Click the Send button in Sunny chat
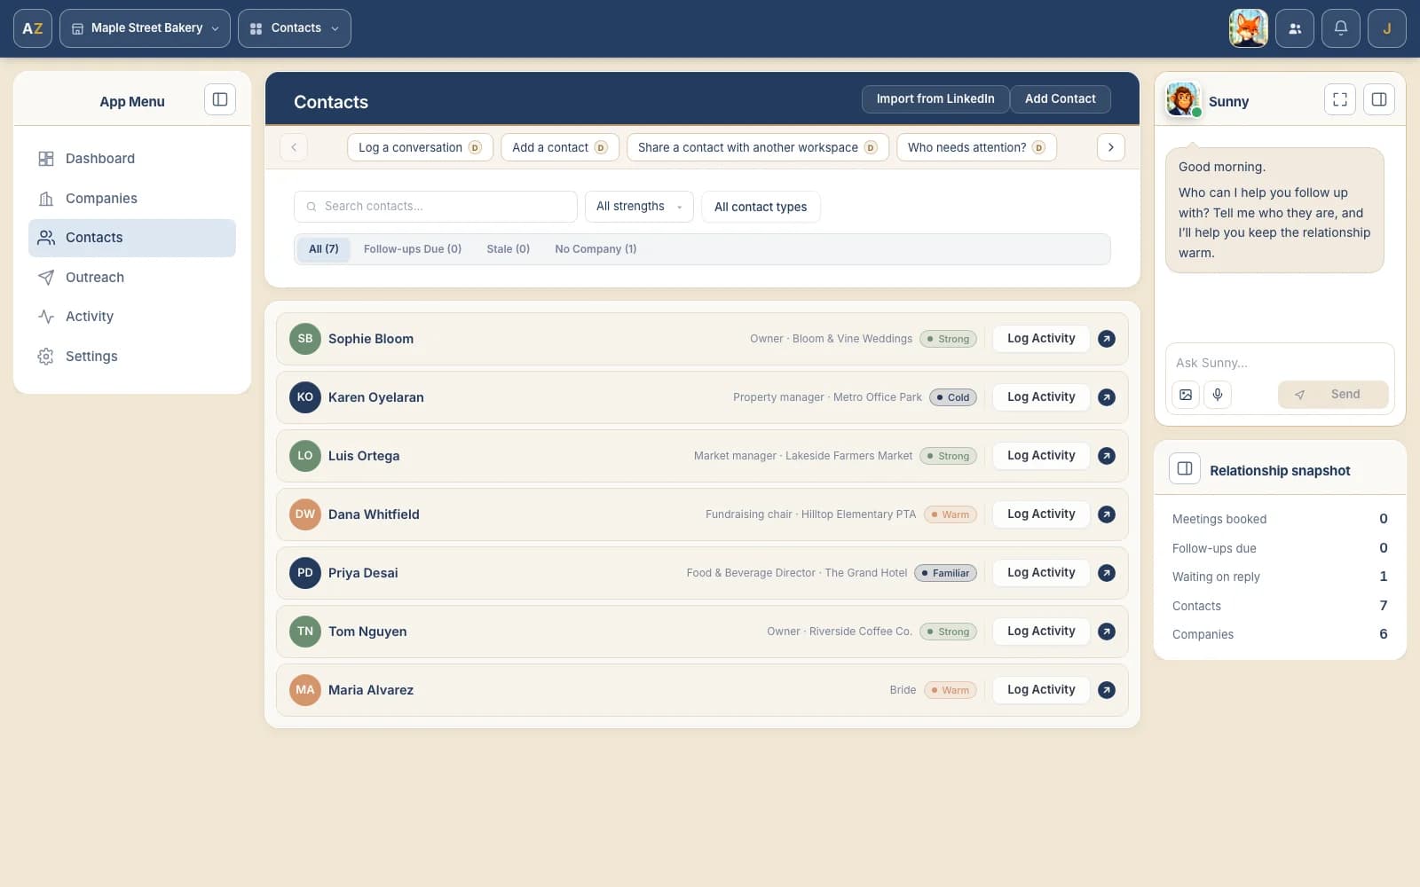 click(1333, 395)
